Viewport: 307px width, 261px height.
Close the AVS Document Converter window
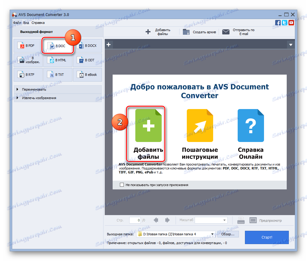293,15
